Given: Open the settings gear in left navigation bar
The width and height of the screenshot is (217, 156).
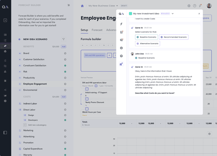Looking at the screenshot, I should [x=5, y=101].
